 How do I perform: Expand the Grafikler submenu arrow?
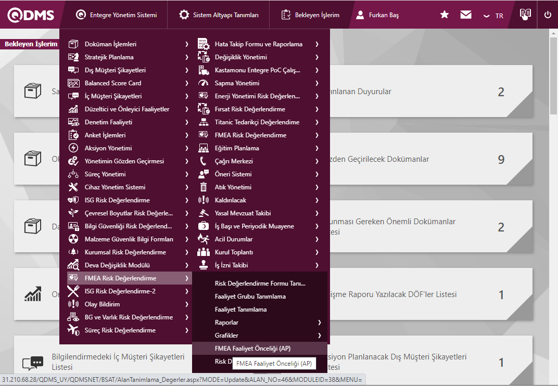tap(319, 336)
